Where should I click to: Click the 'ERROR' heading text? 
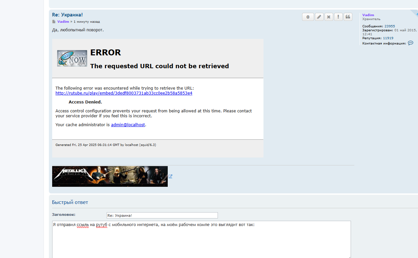pyautogui.click(x=106, y=53)
